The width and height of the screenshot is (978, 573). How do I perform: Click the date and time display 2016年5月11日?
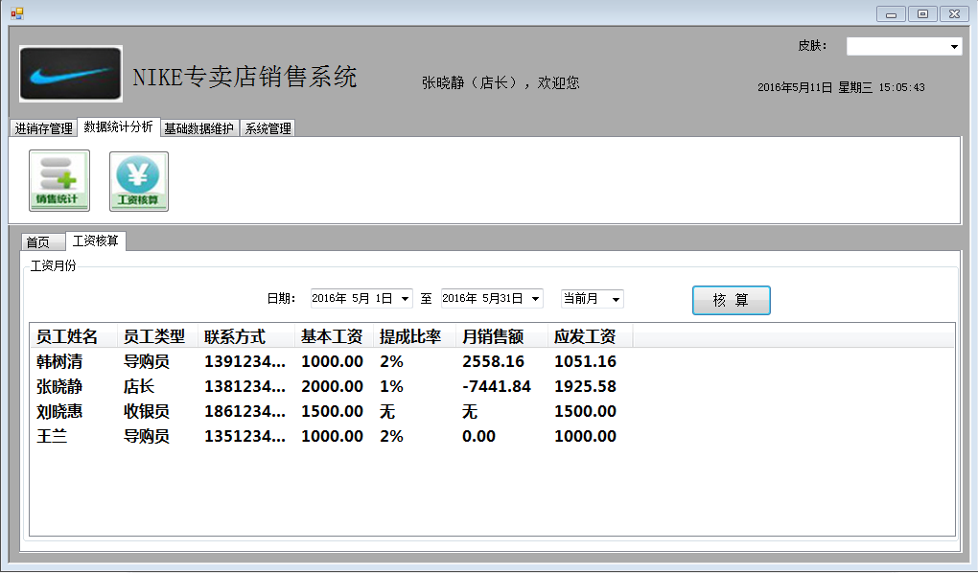click(841, 87)
